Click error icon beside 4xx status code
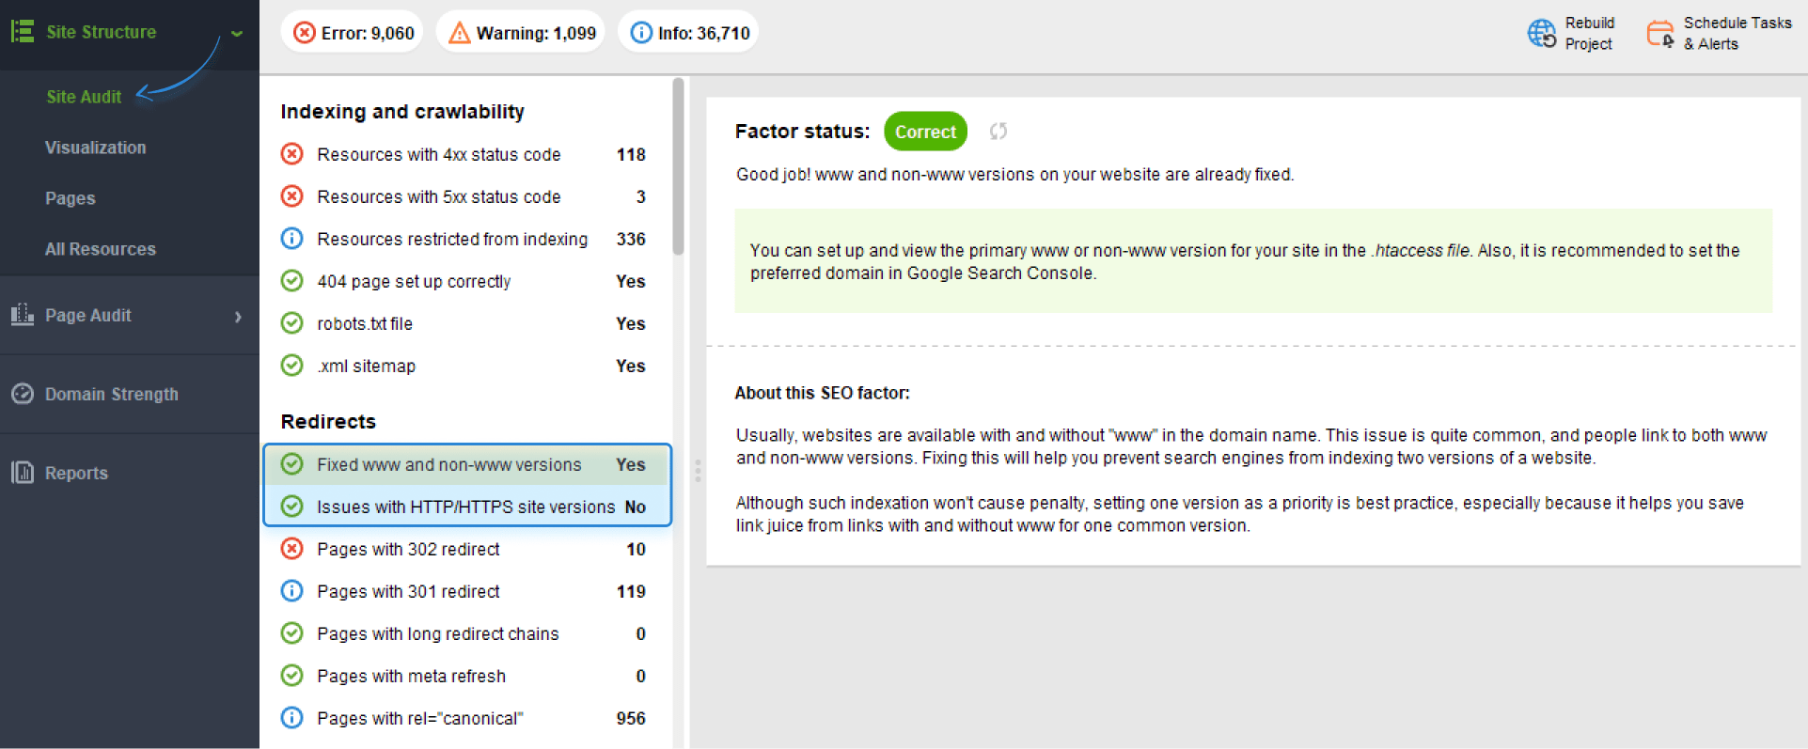 coord(292,154)
